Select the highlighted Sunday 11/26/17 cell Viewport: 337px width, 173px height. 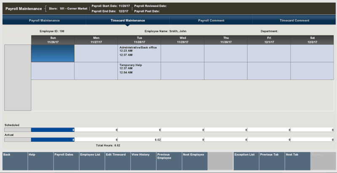(53, 53)
